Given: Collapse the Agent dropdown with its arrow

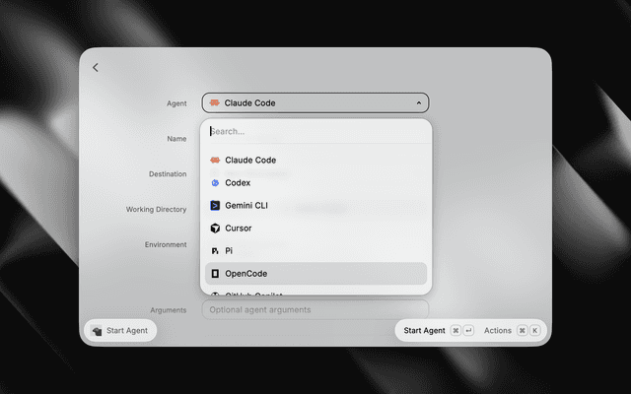Looking at the screenshot, I should (418, 102).
